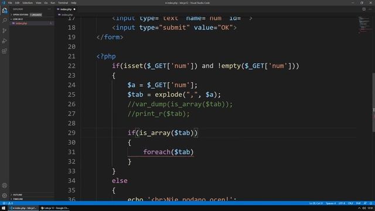
Task: Switch to the Google Chrome taskbar window
Action: coord(54,208)
